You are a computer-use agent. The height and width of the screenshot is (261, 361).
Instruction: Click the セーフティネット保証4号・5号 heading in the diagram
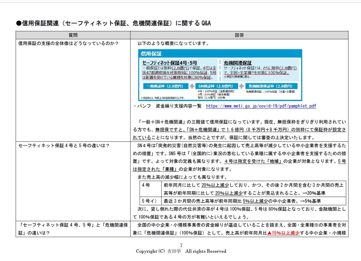(x=170, y=63)
